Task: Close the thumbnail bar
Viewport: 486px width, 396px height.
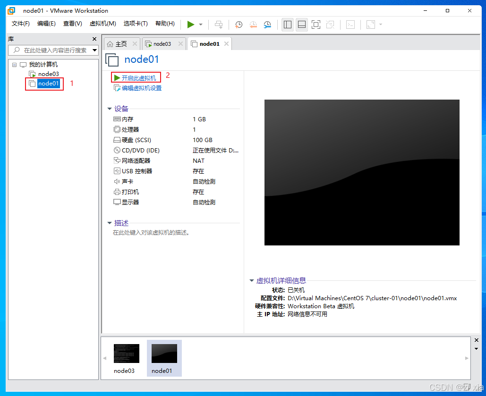Action: click(x=477, y=340)
